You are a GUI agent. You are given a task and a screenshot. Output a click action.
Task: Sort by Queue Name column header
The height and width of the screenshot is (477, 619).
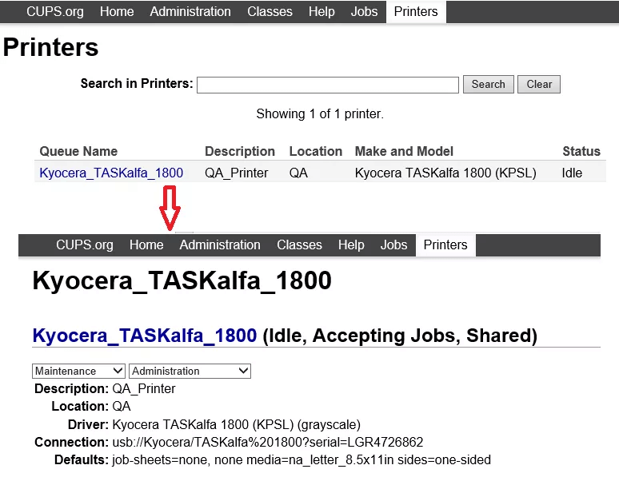click(78, 151)
